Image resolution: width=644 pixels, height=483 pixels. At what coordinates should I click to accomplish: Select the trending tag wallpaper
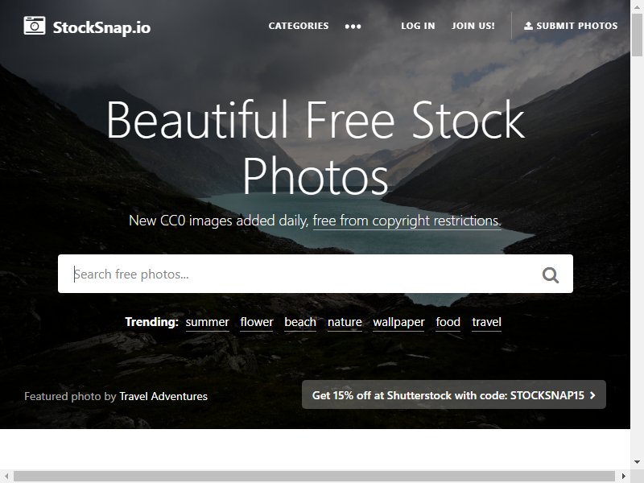(398, 322)
